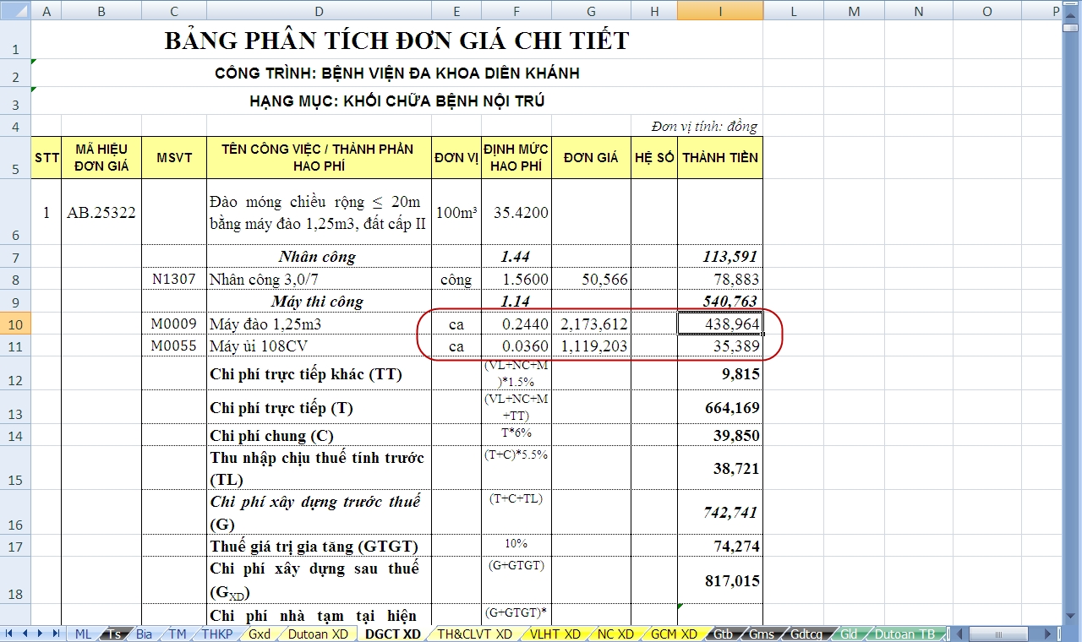Select the 'Máy thi công' cell
The width and height of the screenshot is (1082, 642).
click(x=319, y=302)
